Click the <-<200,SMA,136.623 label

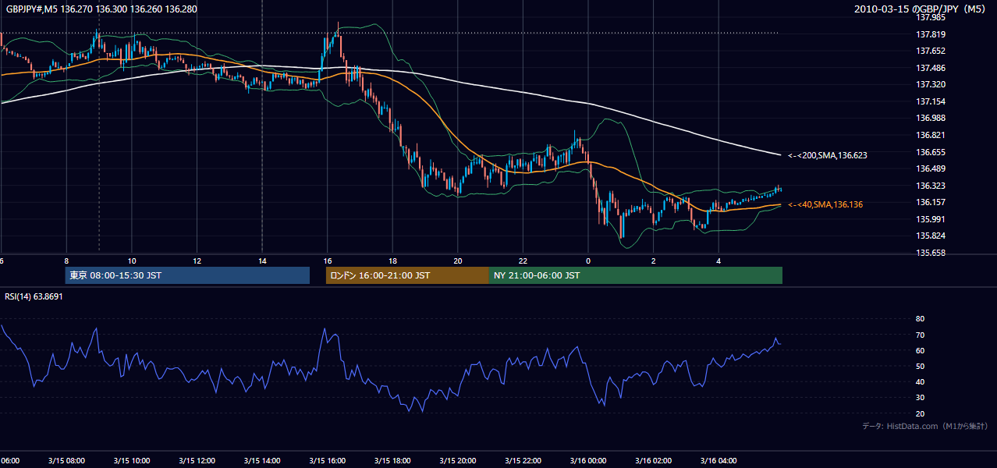click(x=827, y=155)
